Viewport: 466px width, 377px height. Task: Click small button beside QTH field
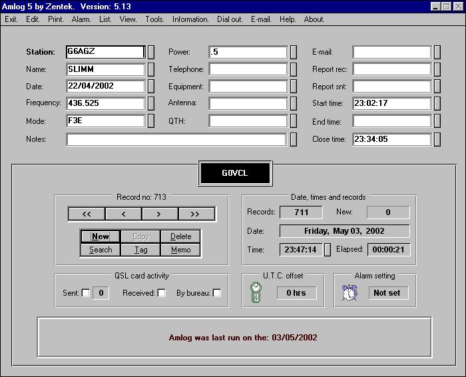[294, 121]
